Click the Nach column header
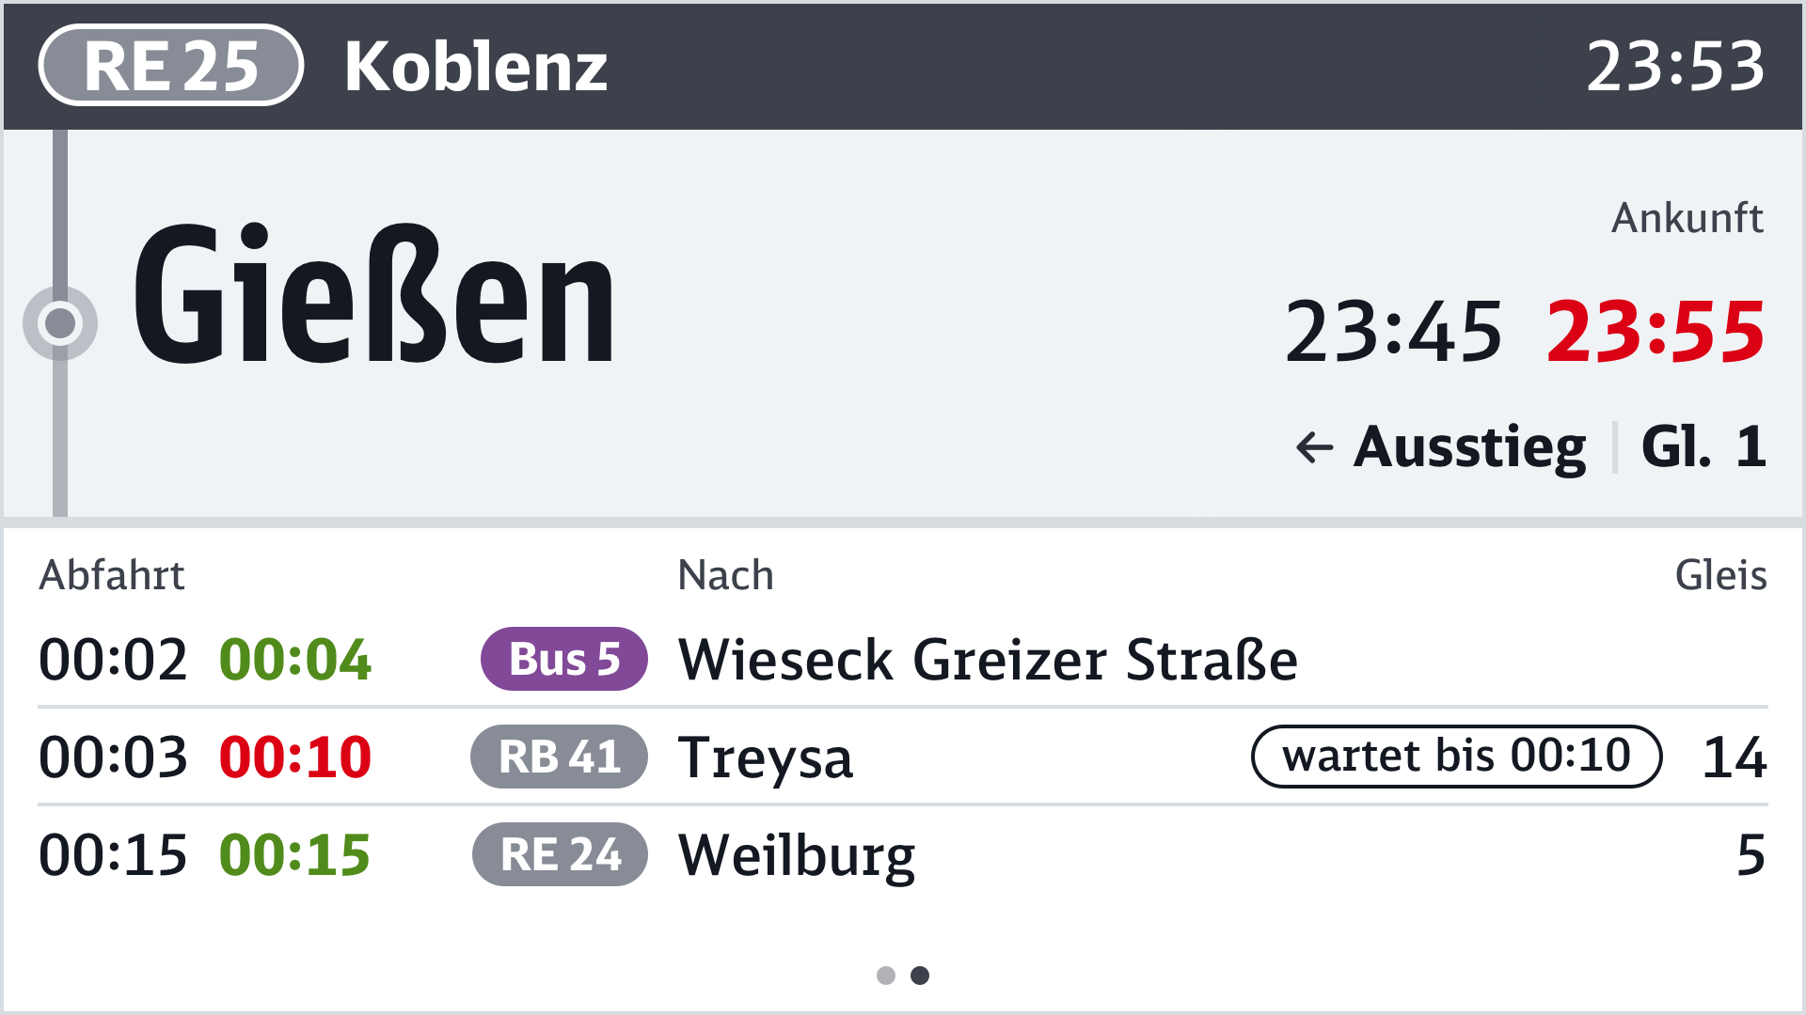 (725, 575)
